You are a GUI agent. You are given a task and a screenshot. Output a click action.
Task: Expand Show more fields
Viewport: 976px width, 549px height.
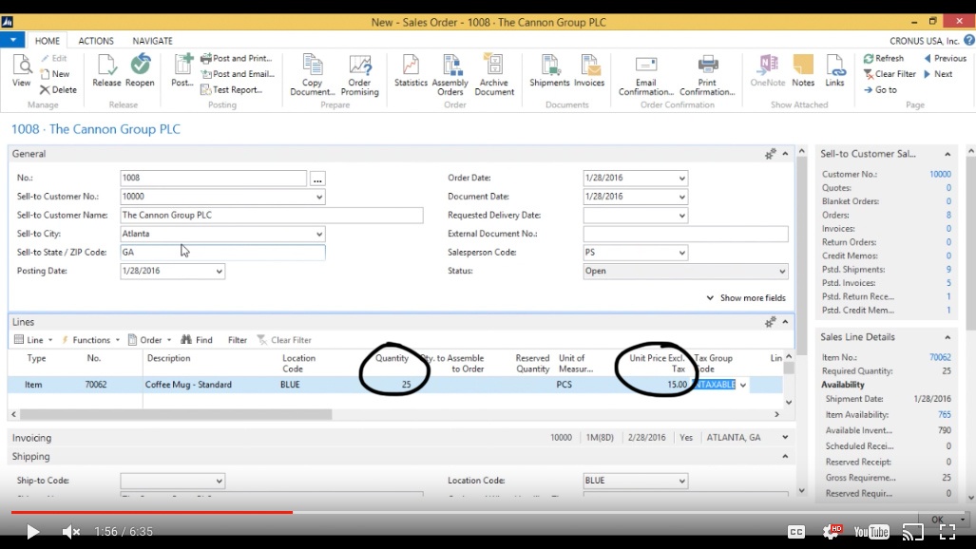point(746,298)
